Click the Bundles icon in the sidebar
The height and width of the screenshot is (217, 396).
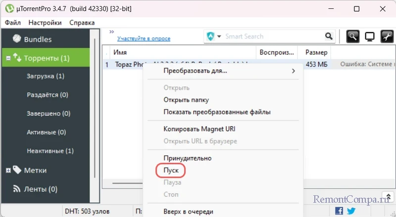(x=17, y=38)
